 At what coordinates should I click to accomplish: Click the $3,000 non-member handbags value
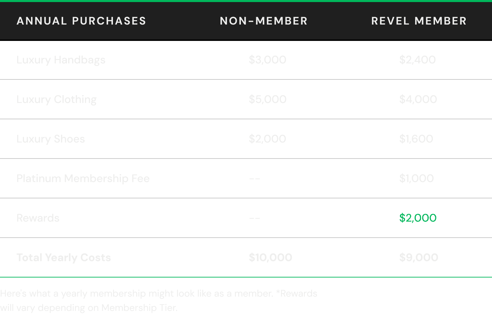tap(267, 60)
